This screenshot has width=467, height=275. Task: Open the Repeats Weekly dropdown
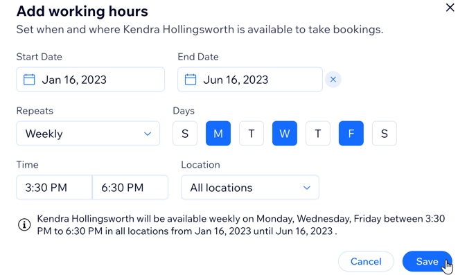coord(88,133)
